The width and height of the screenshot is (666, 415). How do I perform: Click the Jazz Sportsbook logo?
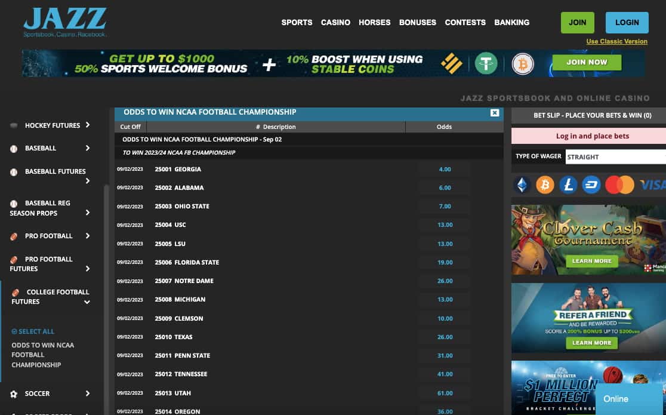coord(64,23)
